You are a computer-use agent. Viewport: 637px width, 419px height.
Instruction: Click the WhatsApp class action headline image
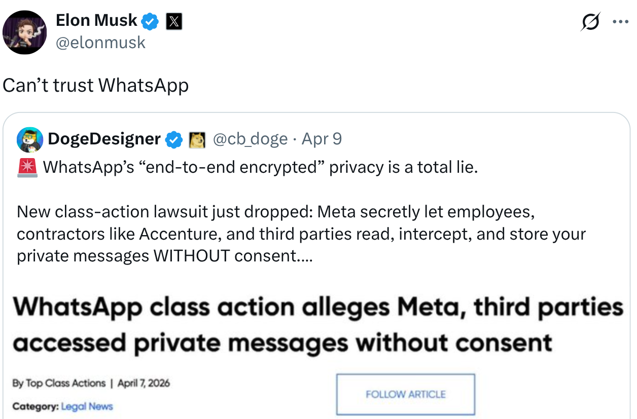tap(318, 325)
